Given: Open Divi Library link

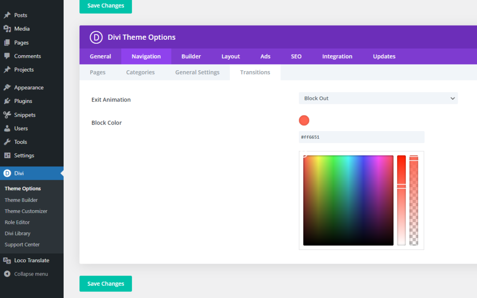Looking at the screenshot, I should pos(17,234).
